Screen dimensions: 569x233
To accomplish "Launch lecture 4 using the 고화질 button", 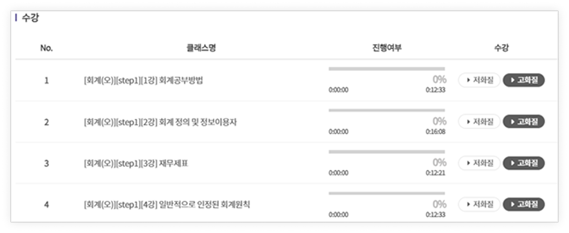I will (x=524, y=204).
